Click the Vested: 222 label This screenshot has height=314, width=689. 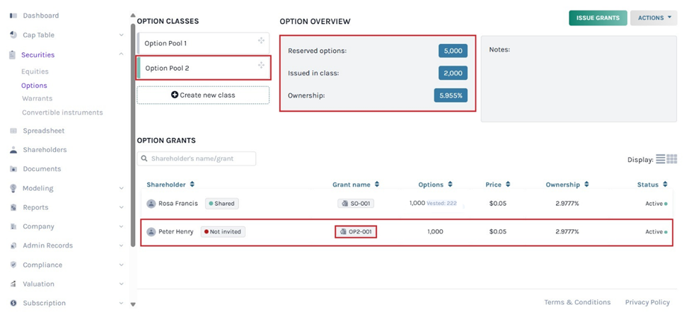point(441,204)
